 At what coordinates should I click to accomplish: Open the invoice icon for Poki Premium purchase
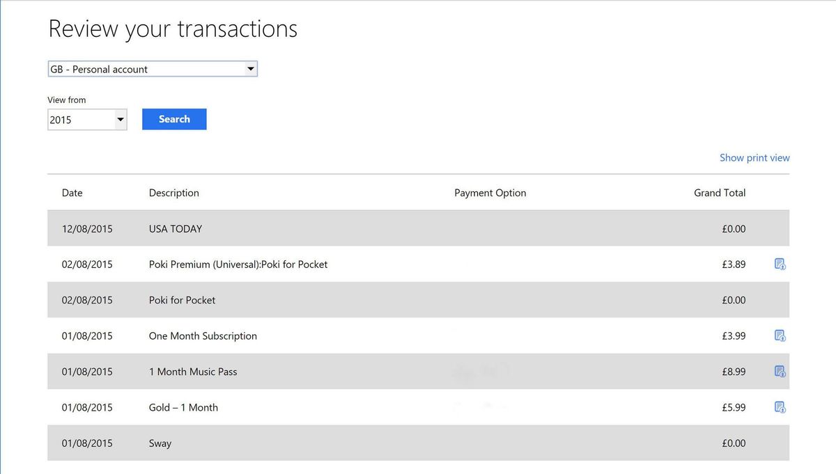pos(780,264)
